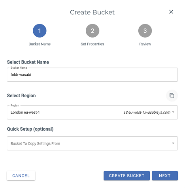Image resolution: width=185 pixels, height=188 pixels.
Task: Expand the Region dropdown arrow
Action: point(173,112)
